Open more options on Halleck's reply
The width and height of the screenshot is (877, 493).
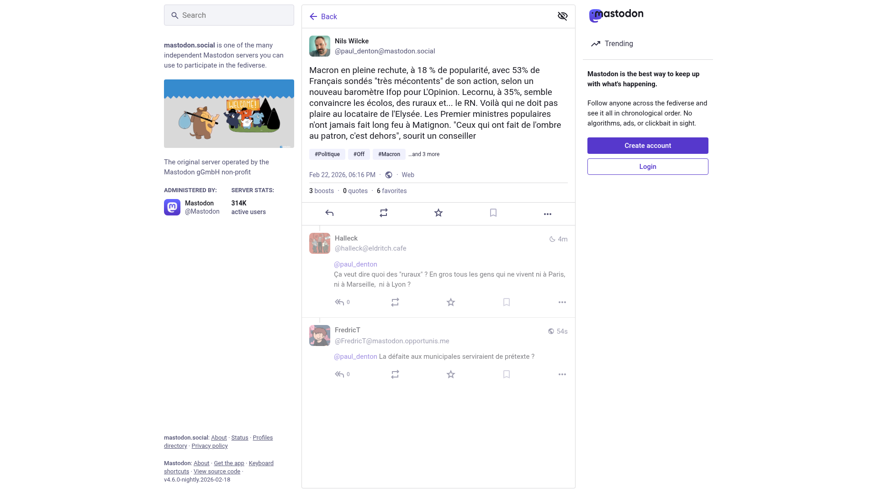[x=562, y=302]
